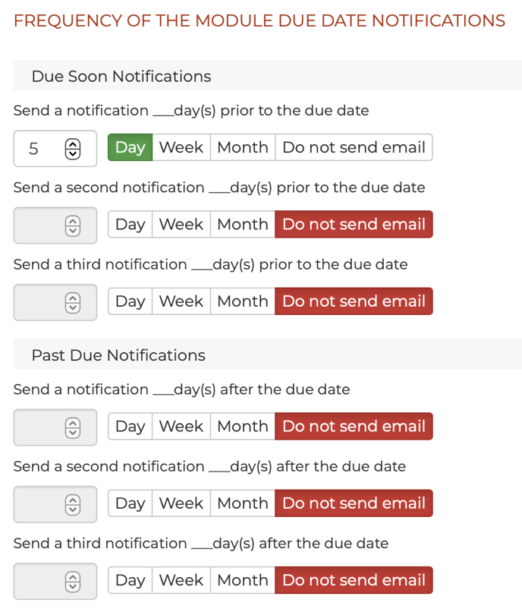The image size is (522, 612).
Task: Choose Month for first due-soon notification
Action: (x=242, y=147)
